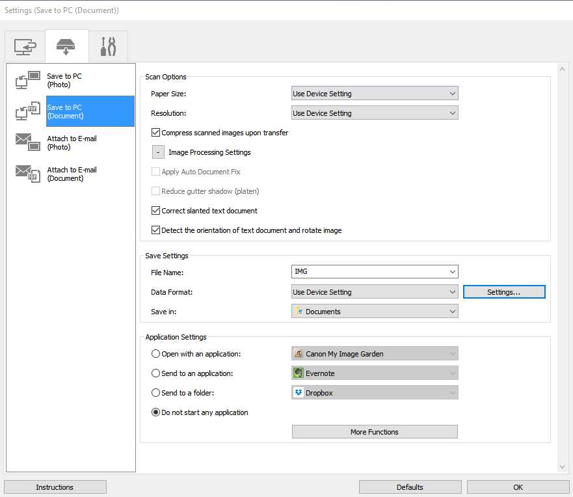Viewport: 573px width, 497px height.
Task: Open the Data Format Settings dialog
Action: click(x=504, y=291)
